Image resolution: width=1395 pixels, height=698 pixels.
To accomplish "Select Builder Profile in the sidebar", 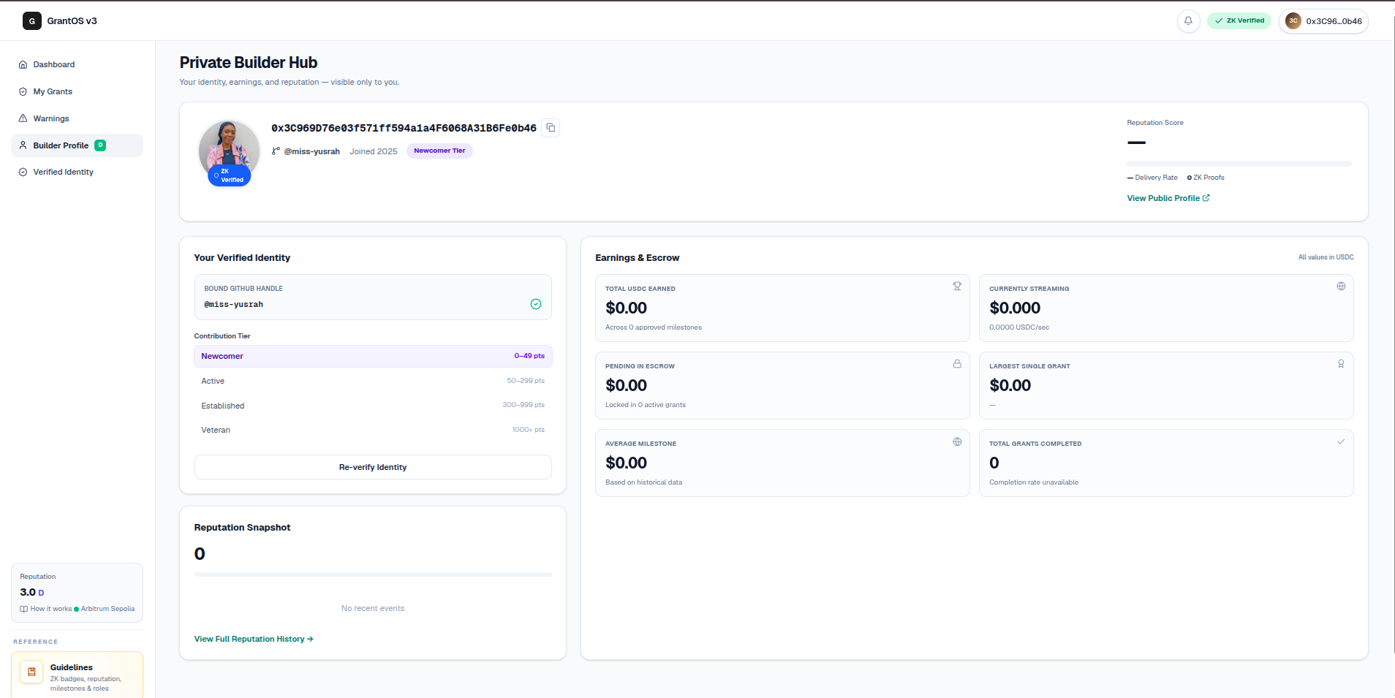I will coord(77,145).
